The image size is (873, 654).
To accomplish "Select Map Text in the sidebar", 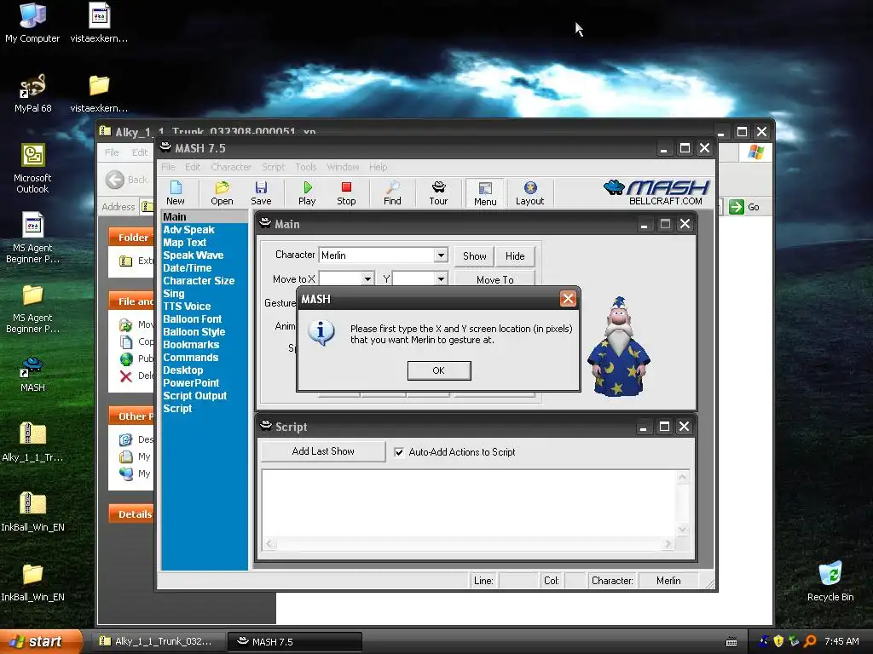I will pos(184,243).
